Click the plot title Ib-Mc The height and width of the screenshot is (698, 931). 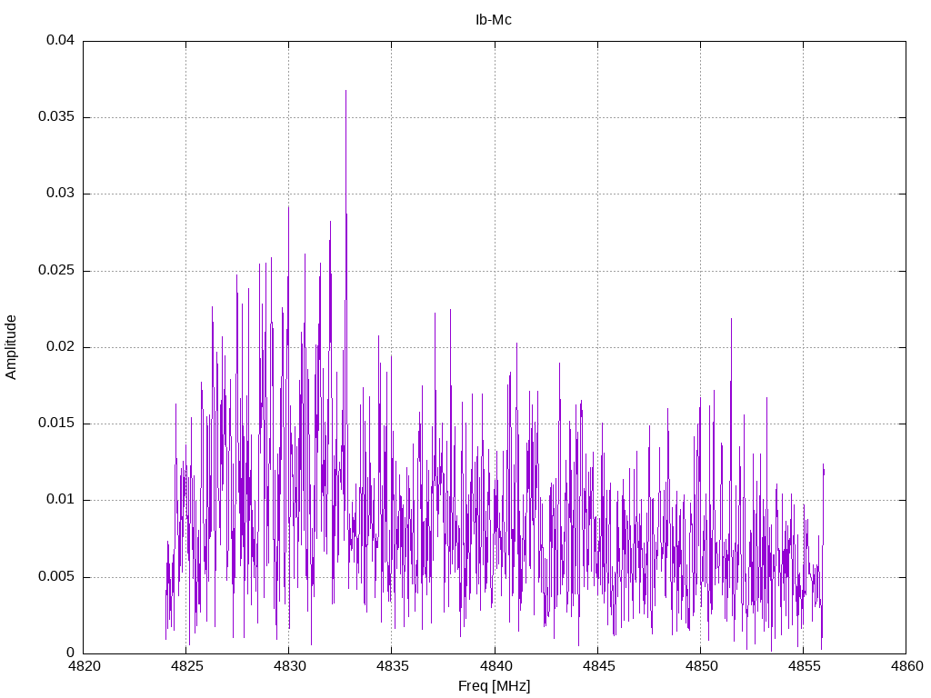click(x=494, y=20)
